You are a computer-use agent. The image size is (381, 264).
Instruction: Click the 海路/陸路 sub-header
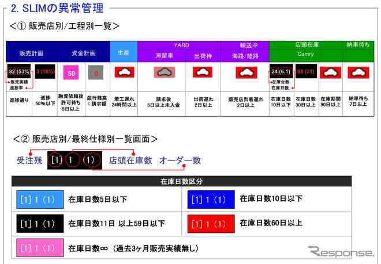245,56
